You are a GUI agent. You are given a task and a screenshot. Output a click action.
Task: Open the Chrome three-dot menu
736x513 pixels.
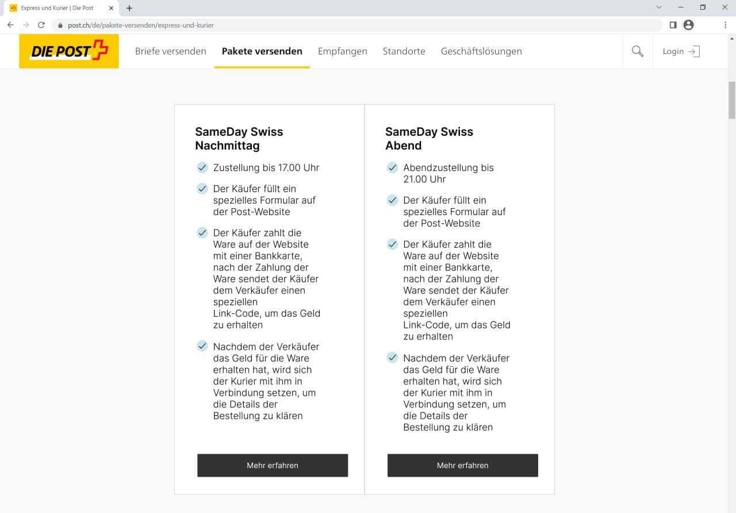pos(725,25)
